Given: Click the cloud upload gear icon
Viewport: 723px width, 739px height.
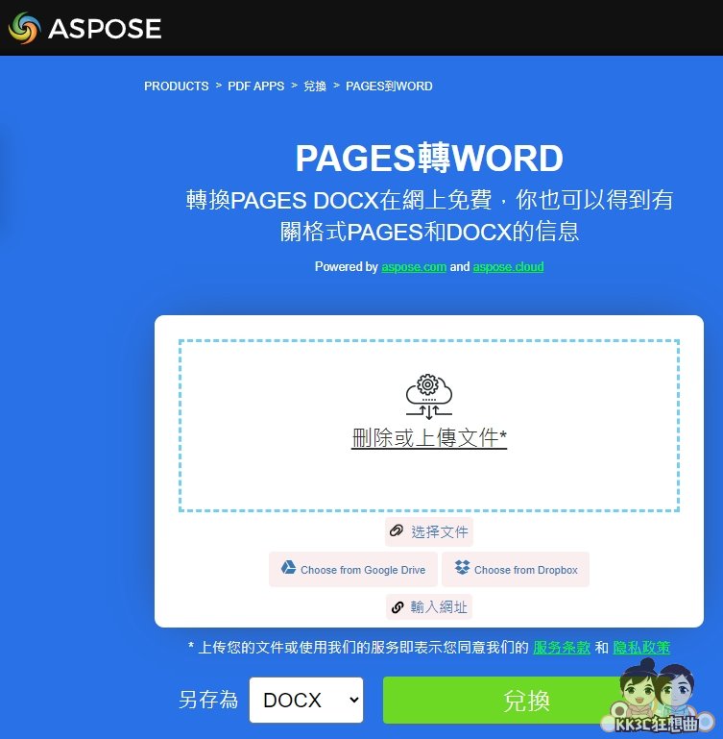Looking at the screenshot, I should pos(428,397).
